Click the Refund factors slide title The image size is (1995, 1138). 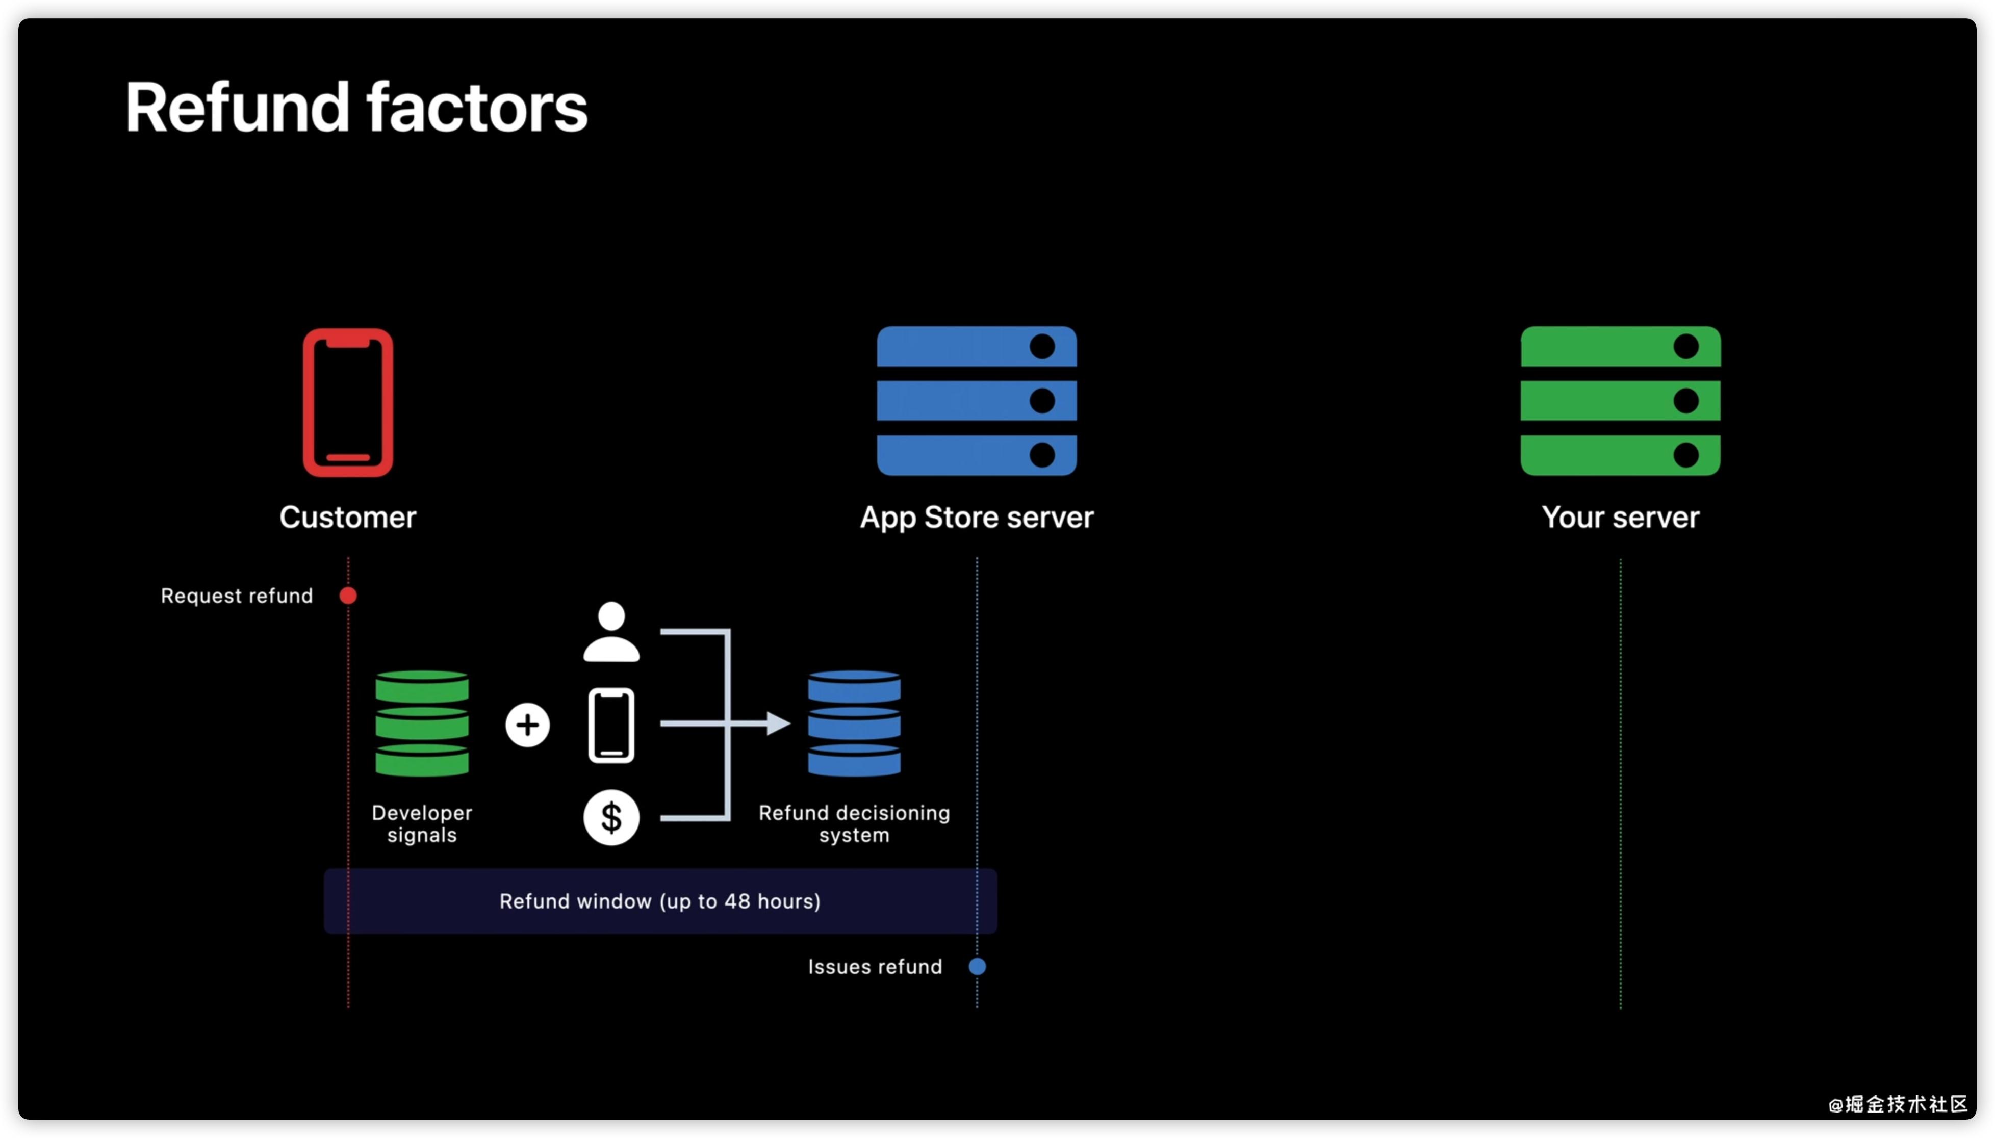click(355, 108)
